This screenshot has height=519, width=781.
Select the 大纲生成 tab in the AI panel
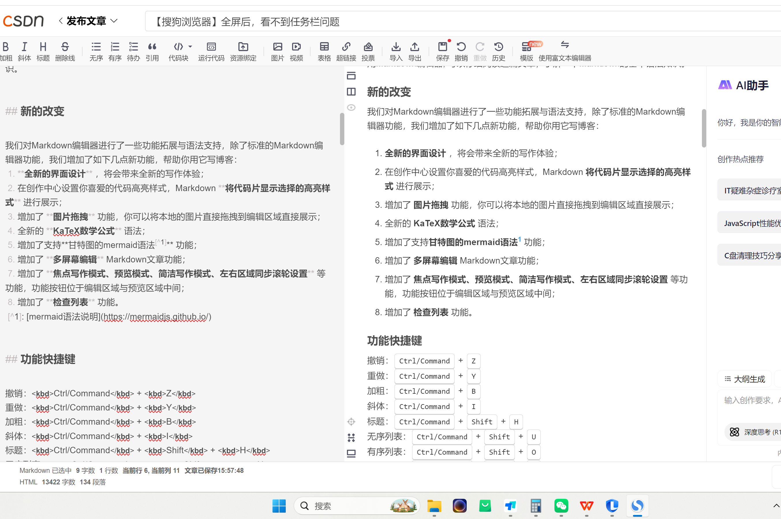coord(745,379)
